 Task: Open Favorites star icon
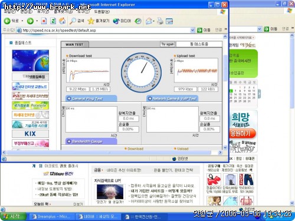coord(91,21)
